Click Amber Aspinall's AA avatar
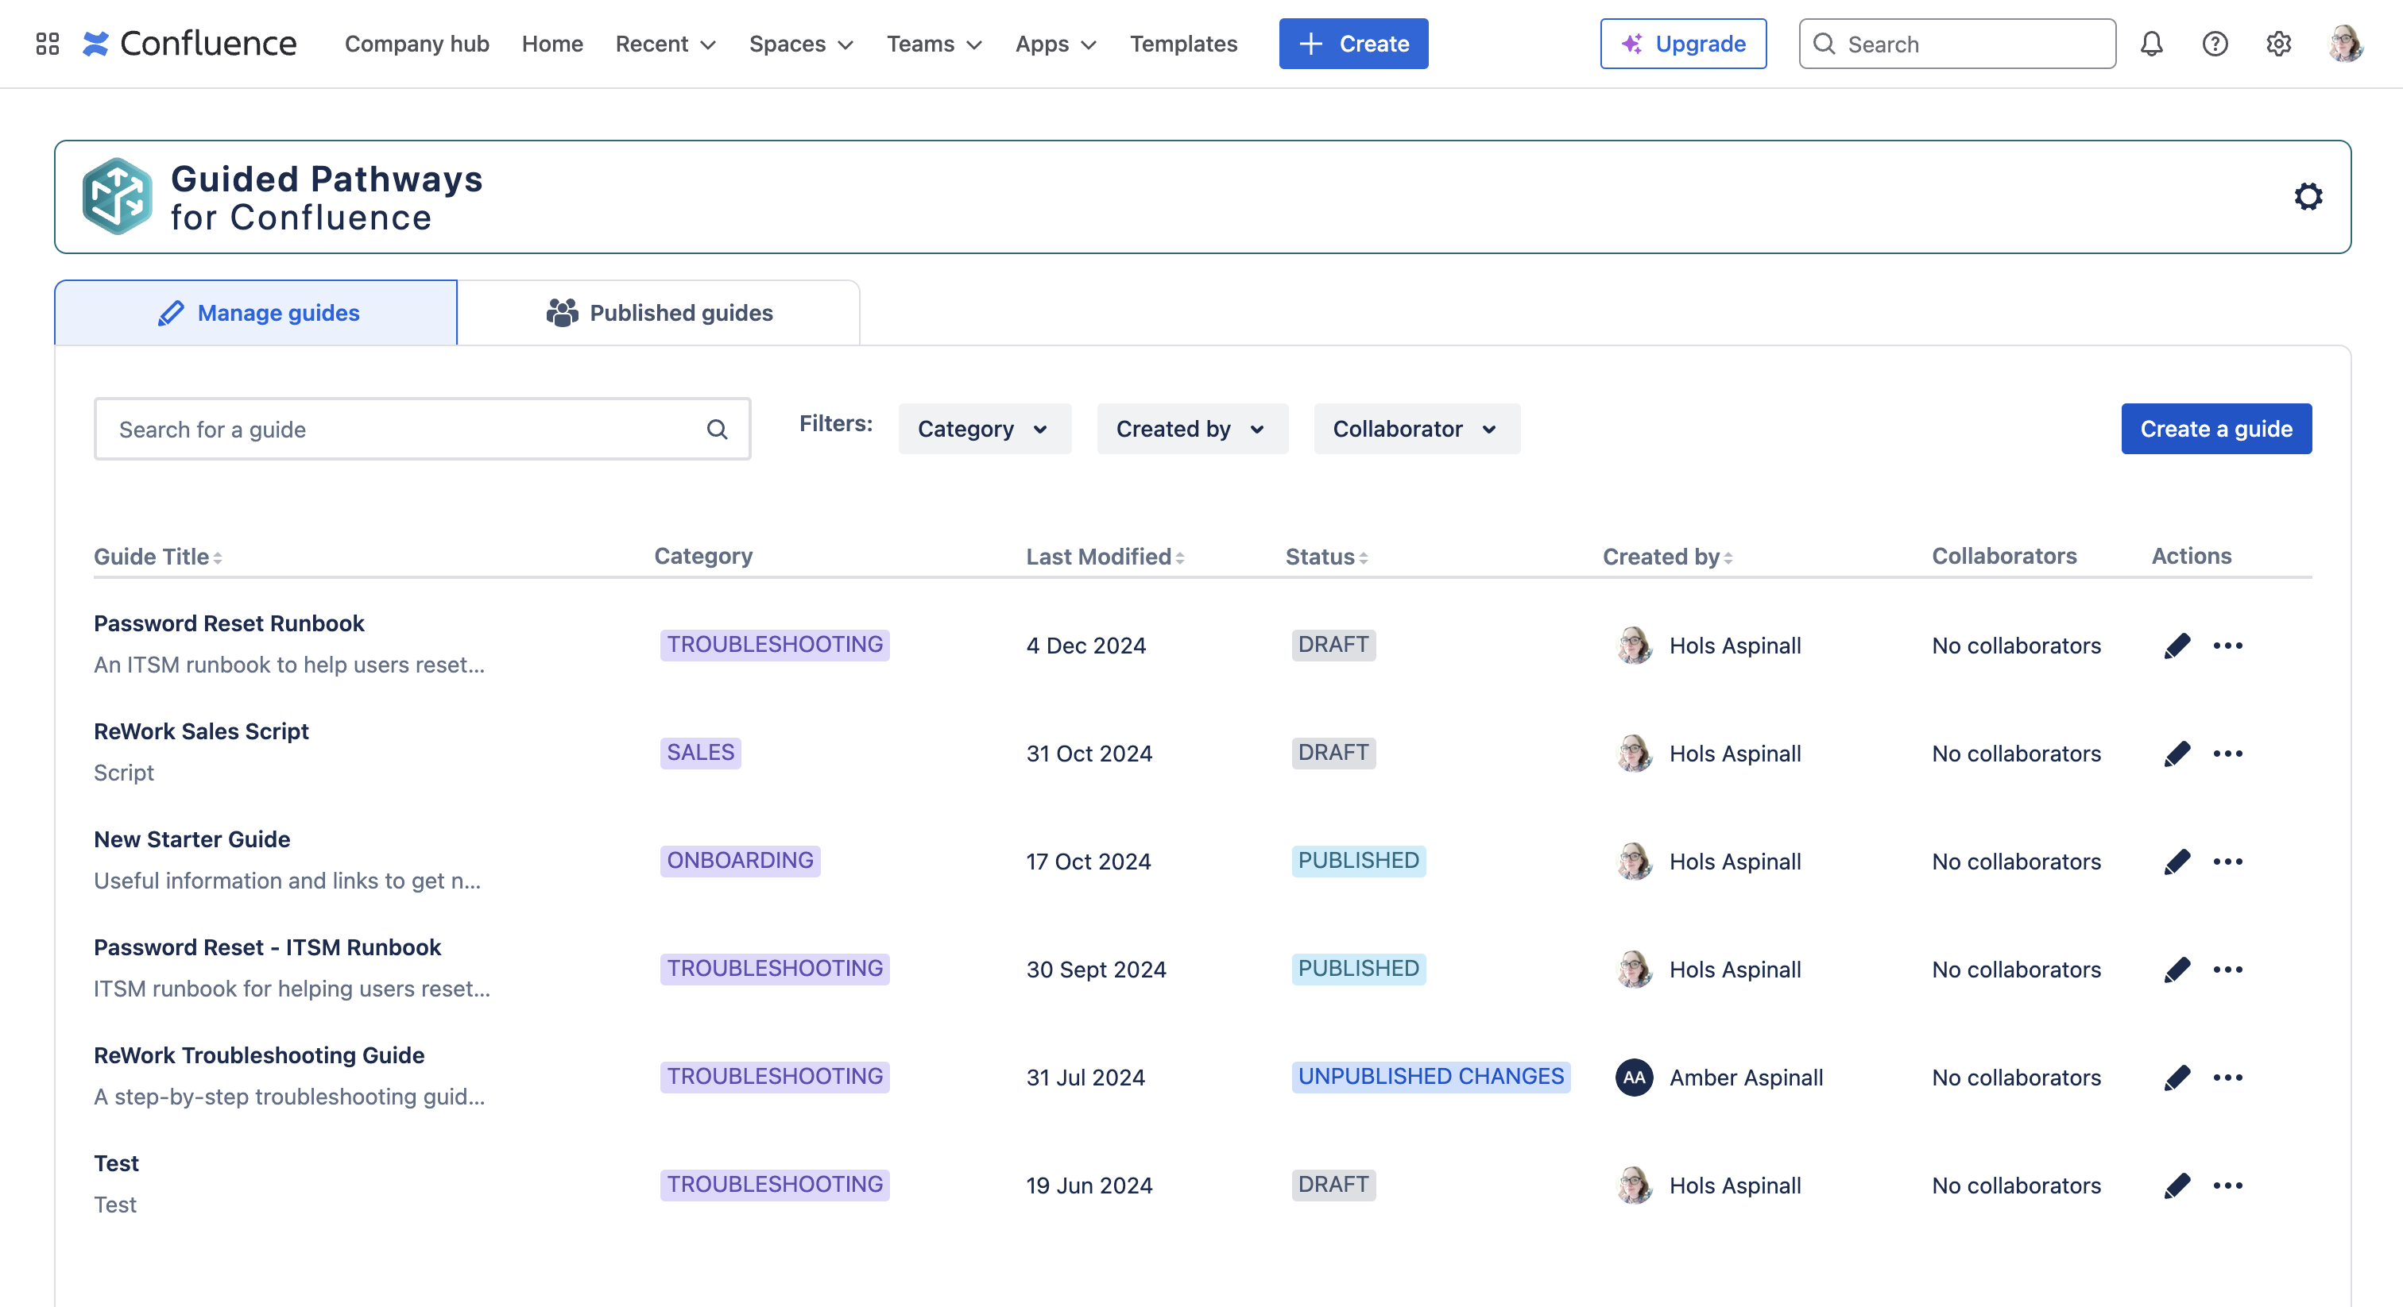Image resolution: width=2403 pixels, height=1307 pixels. point(1635,1078)
